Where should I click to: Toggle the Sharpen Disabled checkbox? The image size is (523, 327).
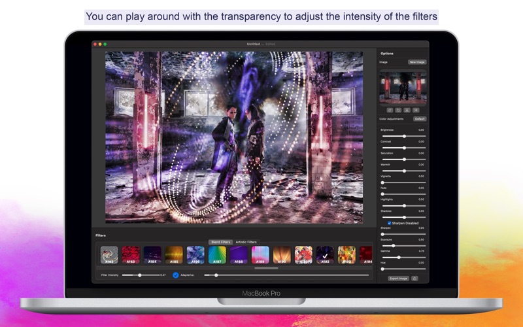[x=389, y=223]
